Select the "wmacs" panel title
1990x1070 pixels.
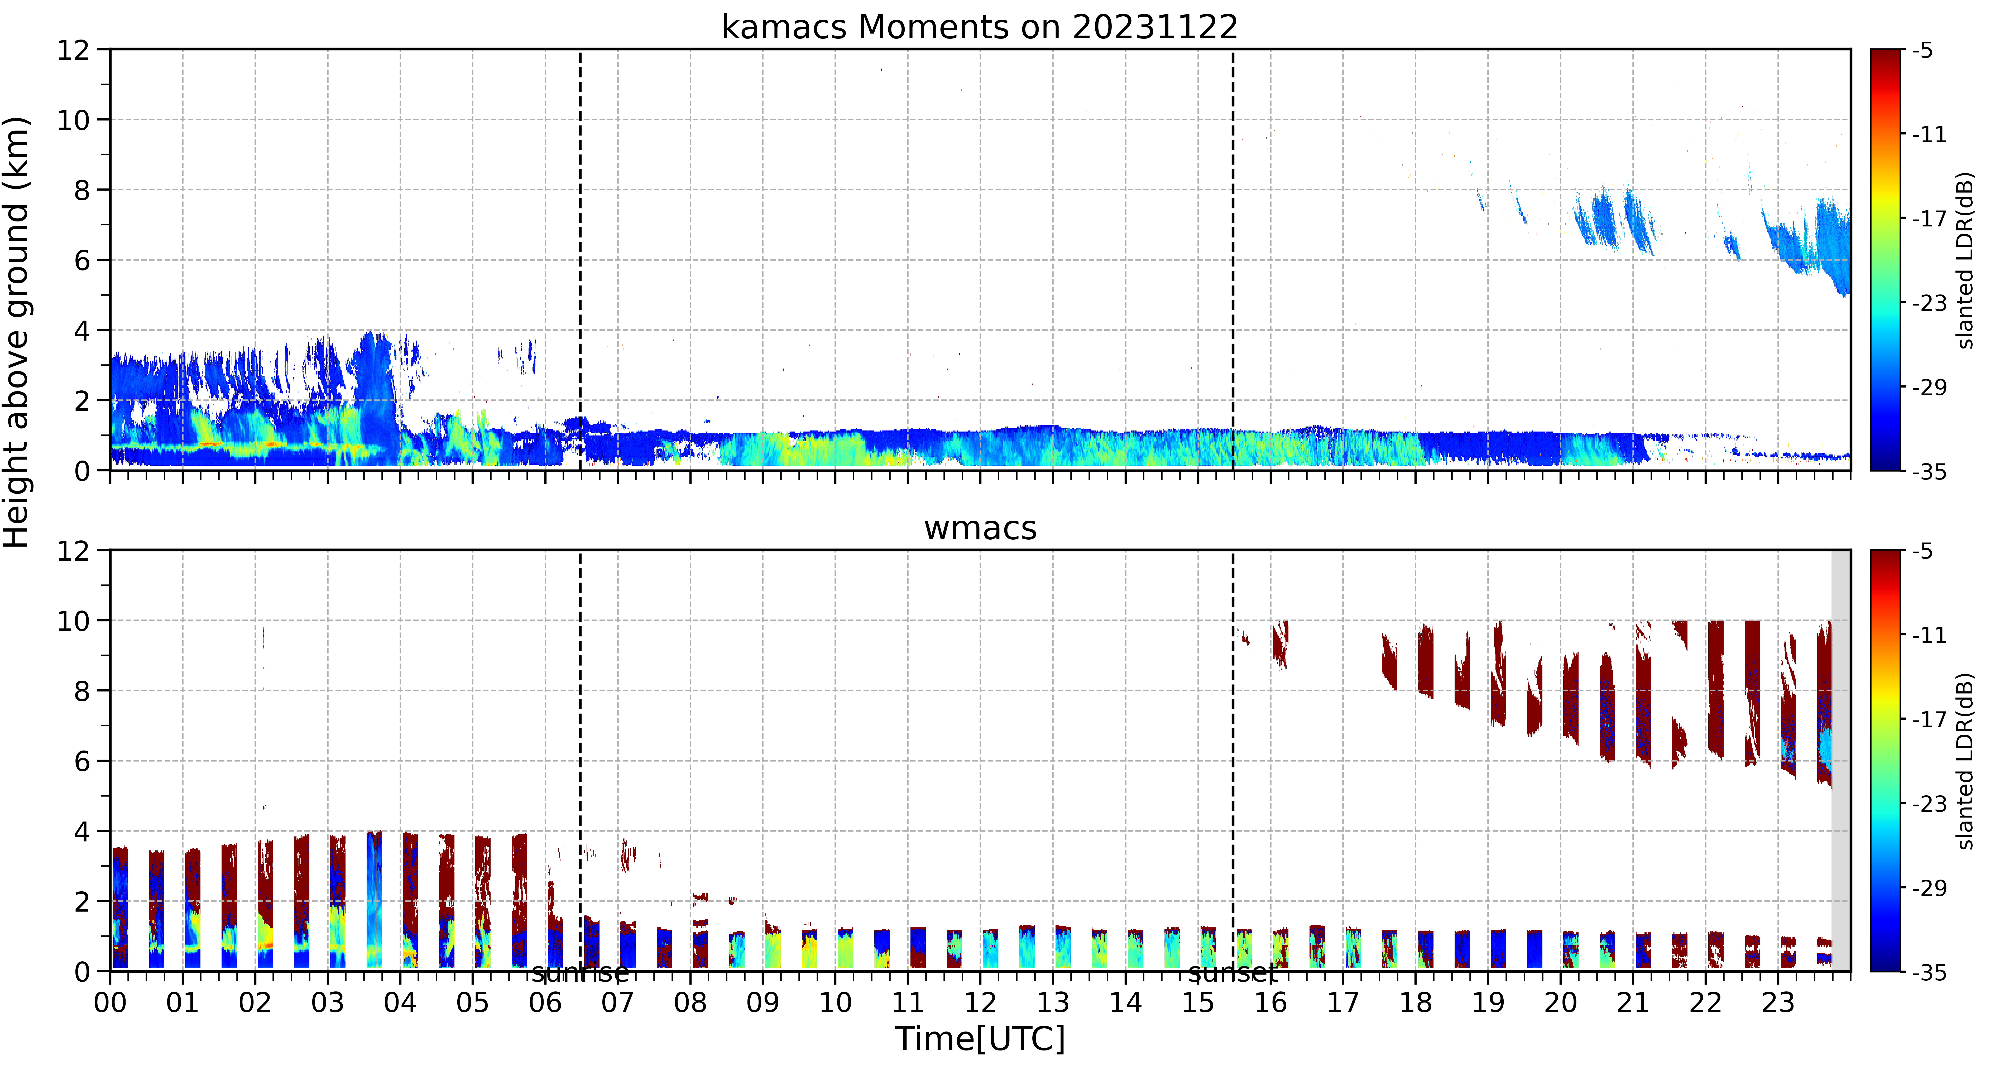pos(980,528)
